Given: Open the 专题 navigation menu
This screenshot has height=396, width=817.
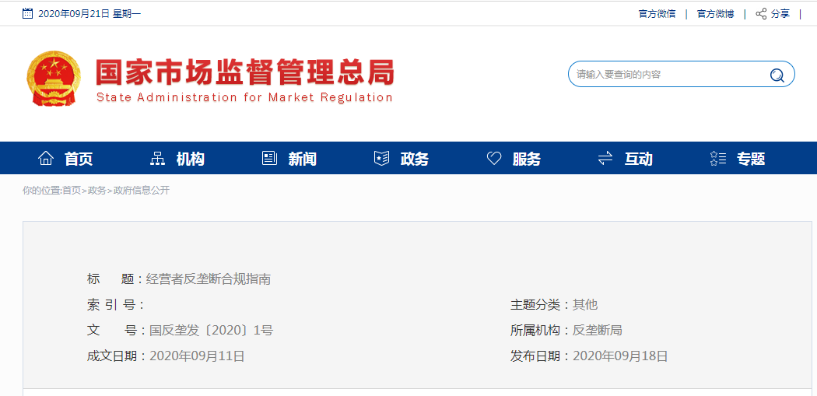Looking at the screenshot, I should [x=751, y=159].
